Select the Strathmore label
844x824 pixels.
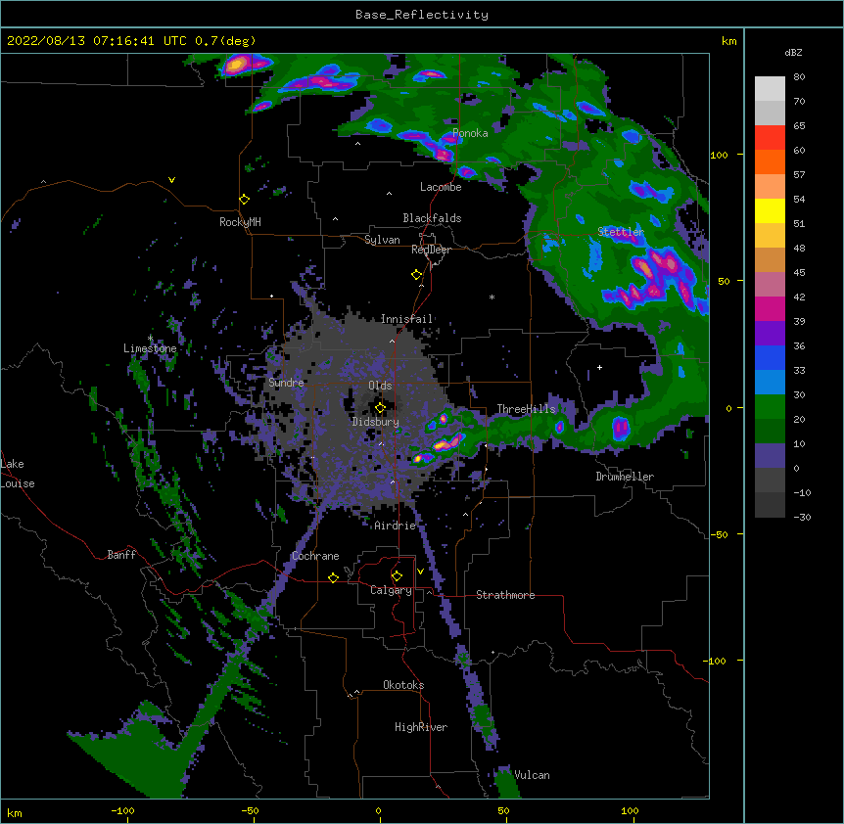pyautogui.click(x=505, y=595)
